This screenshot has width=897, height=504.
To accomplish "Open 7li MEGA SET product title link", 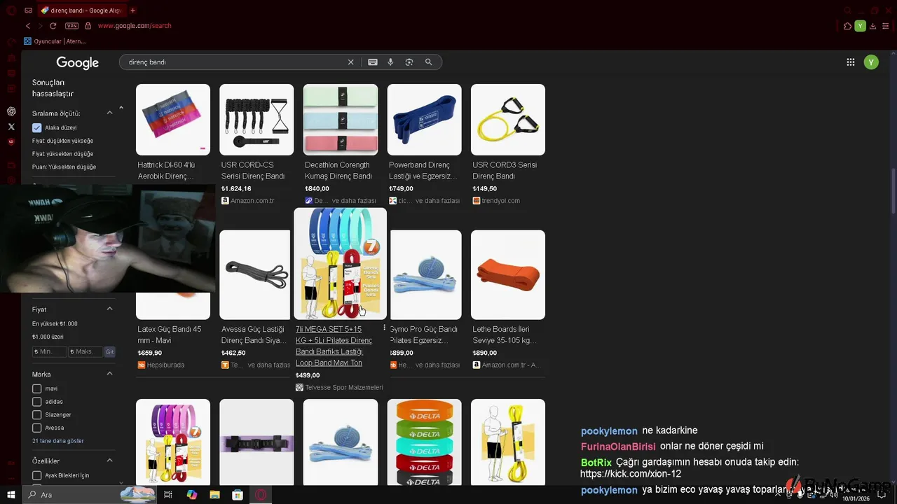I will 334,346.
